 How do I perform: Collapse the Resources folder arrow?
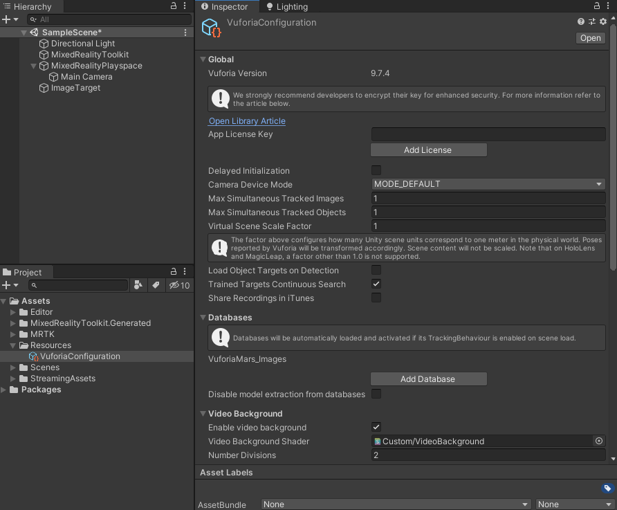13,345
